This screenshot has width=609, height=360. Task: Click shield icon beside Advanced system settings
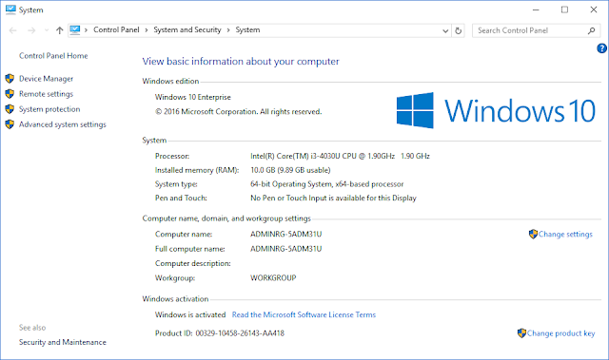(x=10, y=124)
